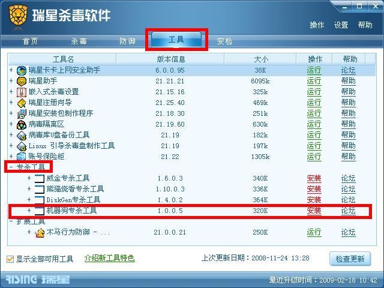Select the 嵌入式杀毒设置 icon
The width and height of the screenshot is (384, 288).
click(x=22, y=92)
